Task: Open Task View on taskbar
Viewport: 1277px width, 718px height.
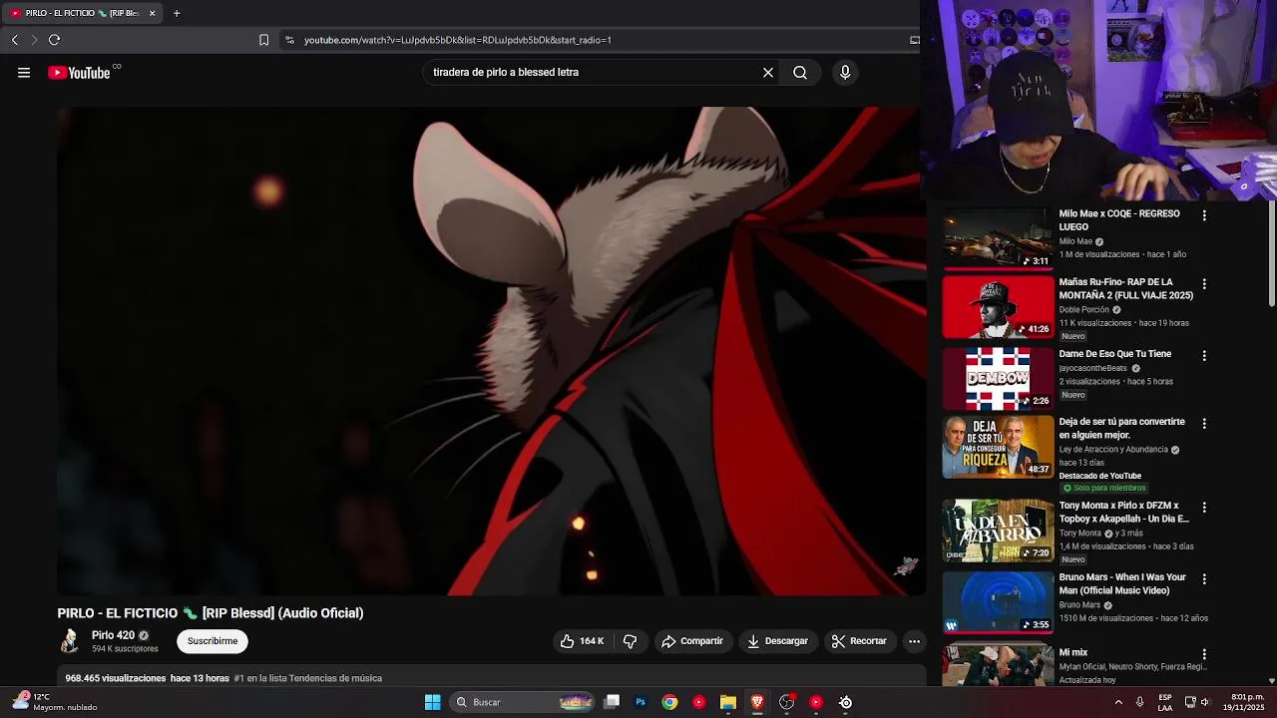Action: 612,702
